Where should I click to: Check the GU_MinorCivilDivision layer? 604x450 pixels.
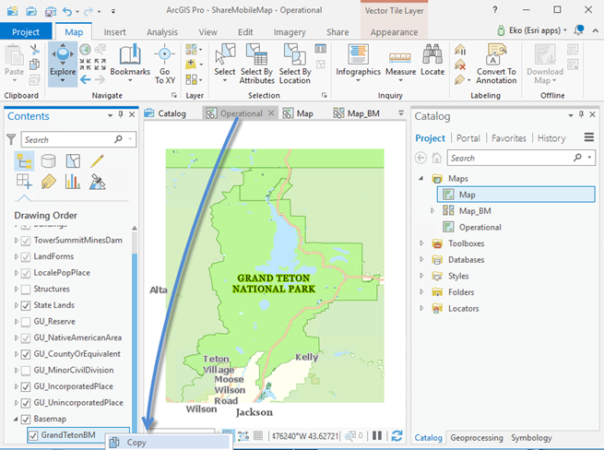(26, 371)
